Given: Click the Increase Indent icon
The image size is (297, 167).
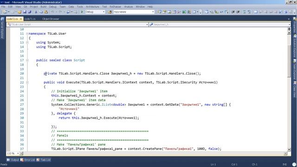Looking at the screenshot, I should pyautogui.click(x=238, y=12).
